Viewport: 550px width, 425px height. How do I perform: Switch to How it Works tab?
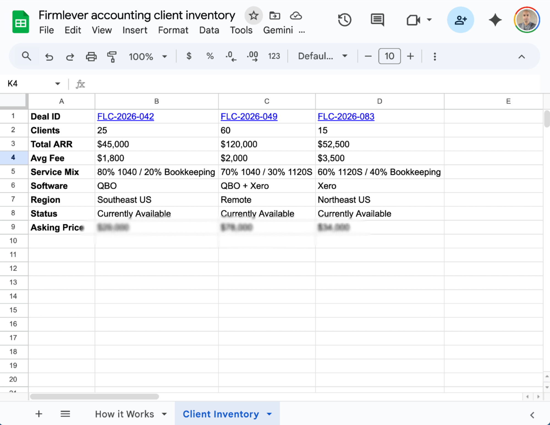point(125,414)
